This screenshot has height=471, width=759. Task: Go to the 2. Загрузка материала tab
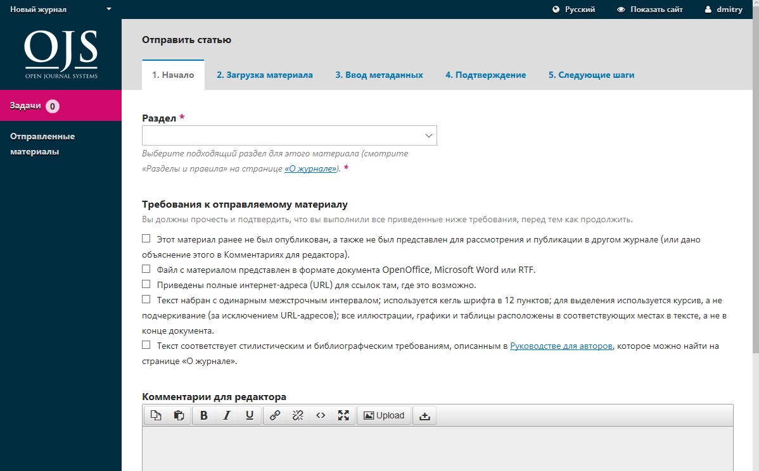pyautogui.click(x=265, y=75)
